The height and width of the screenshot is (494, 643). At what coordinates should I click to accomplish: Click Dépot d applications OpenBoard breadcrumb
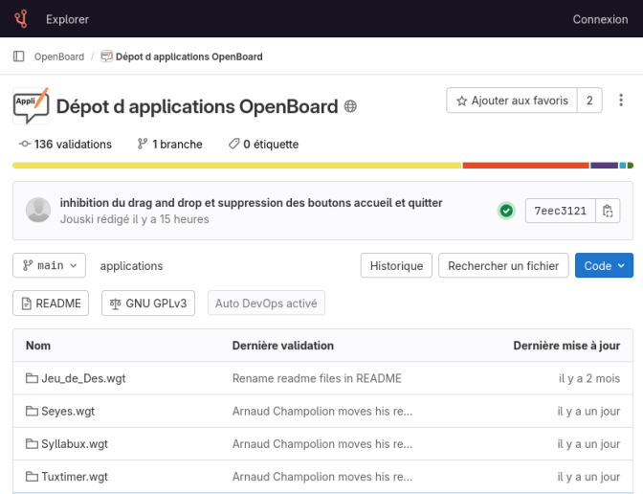pyautogui.click(x=189, y=56)
